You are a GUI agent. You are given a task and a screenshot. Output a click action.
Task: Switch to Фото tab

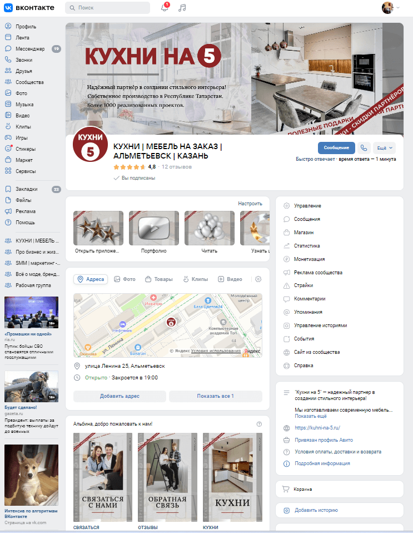pyautogui.click(x=125, y=279)
